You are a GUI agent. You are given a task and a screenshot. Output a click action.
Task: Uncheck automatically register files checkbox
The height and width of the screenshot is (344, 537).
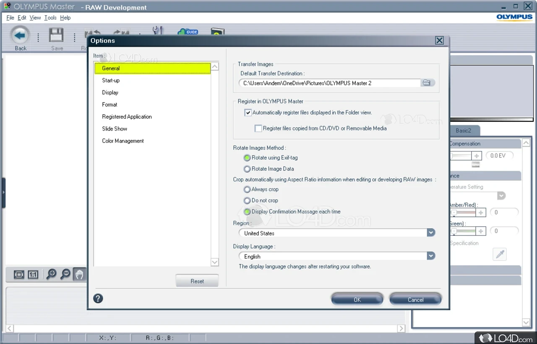pyautogui.click(x=248, y=113)
